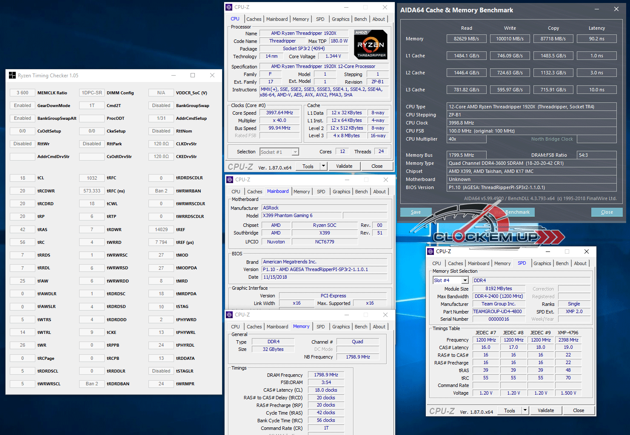Open the Socket #1 selection dropdown
Screen dimensions: 630x435
[295, 152]
